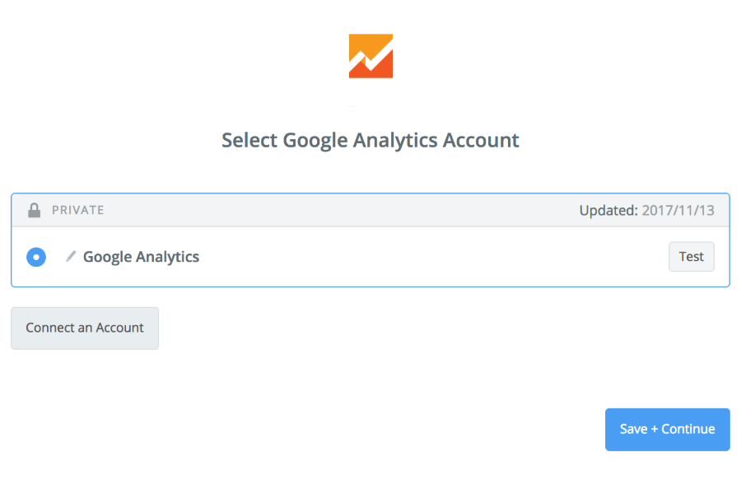Click the Select Google Analytics Account heading

[371, 140]
